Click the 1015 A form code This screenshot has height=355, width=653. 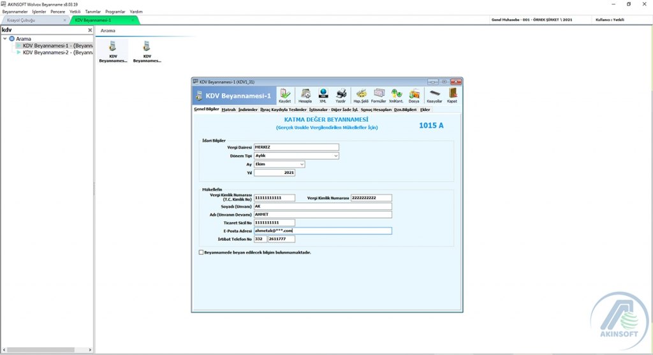click(431, 126)
